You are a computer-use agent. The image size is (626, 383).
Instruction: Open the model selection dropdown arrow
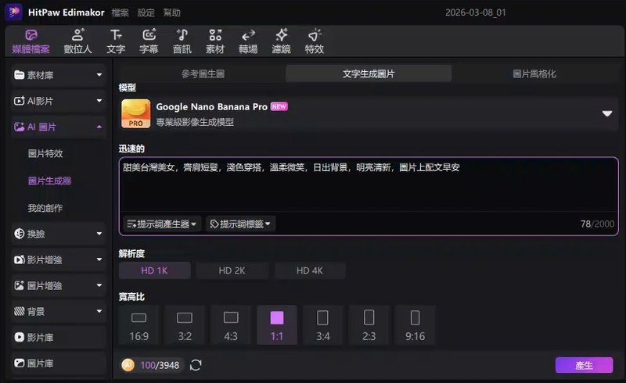607,113
